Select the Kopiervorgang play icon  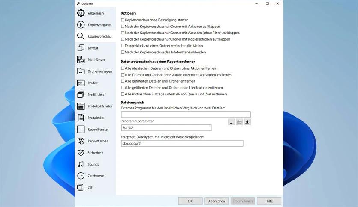click(81, 25)
